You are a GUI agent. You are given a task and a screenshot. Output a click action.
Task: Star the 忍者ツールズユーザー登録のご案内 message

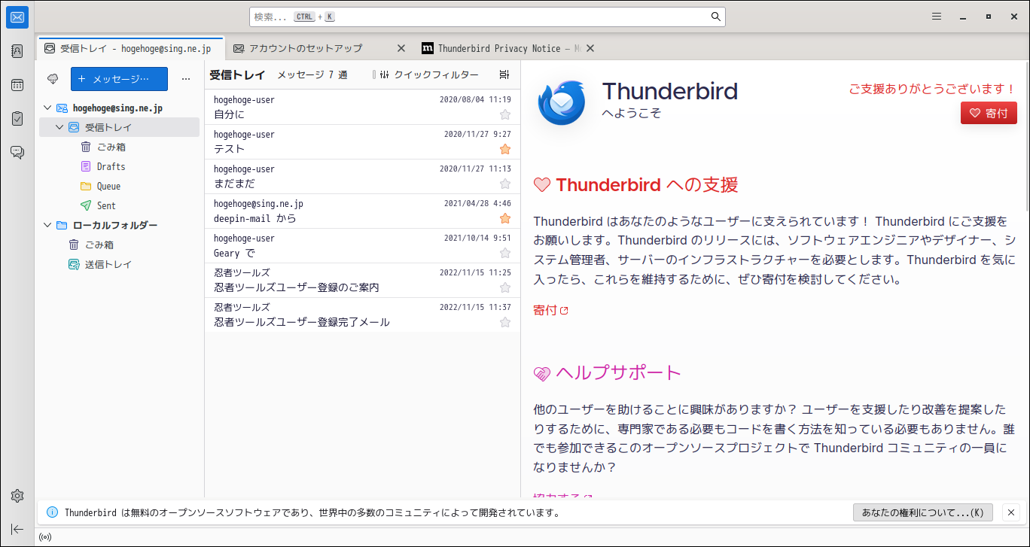pyautogui.click(x=505, y=287)
